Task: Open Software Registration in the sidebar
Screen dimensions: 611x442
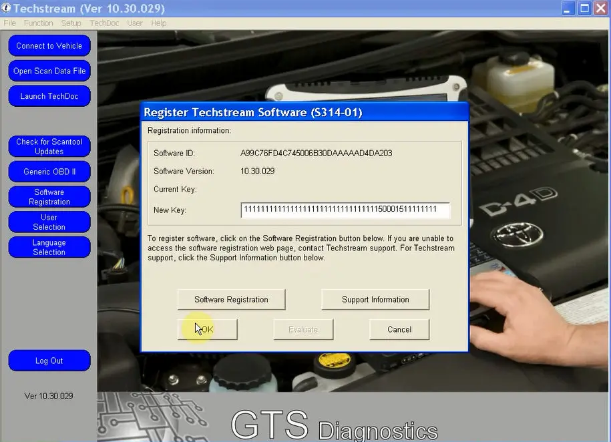Action: click(x=49, y=197)
